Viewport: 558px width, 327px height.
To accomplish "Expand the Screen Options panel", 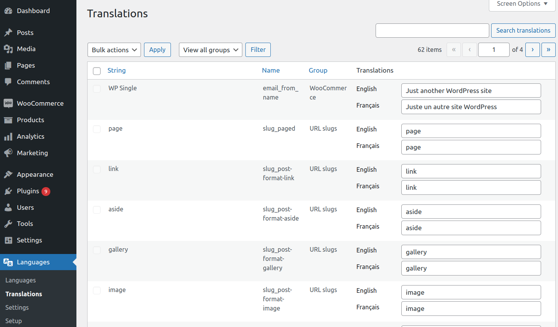I will [522, 4].
